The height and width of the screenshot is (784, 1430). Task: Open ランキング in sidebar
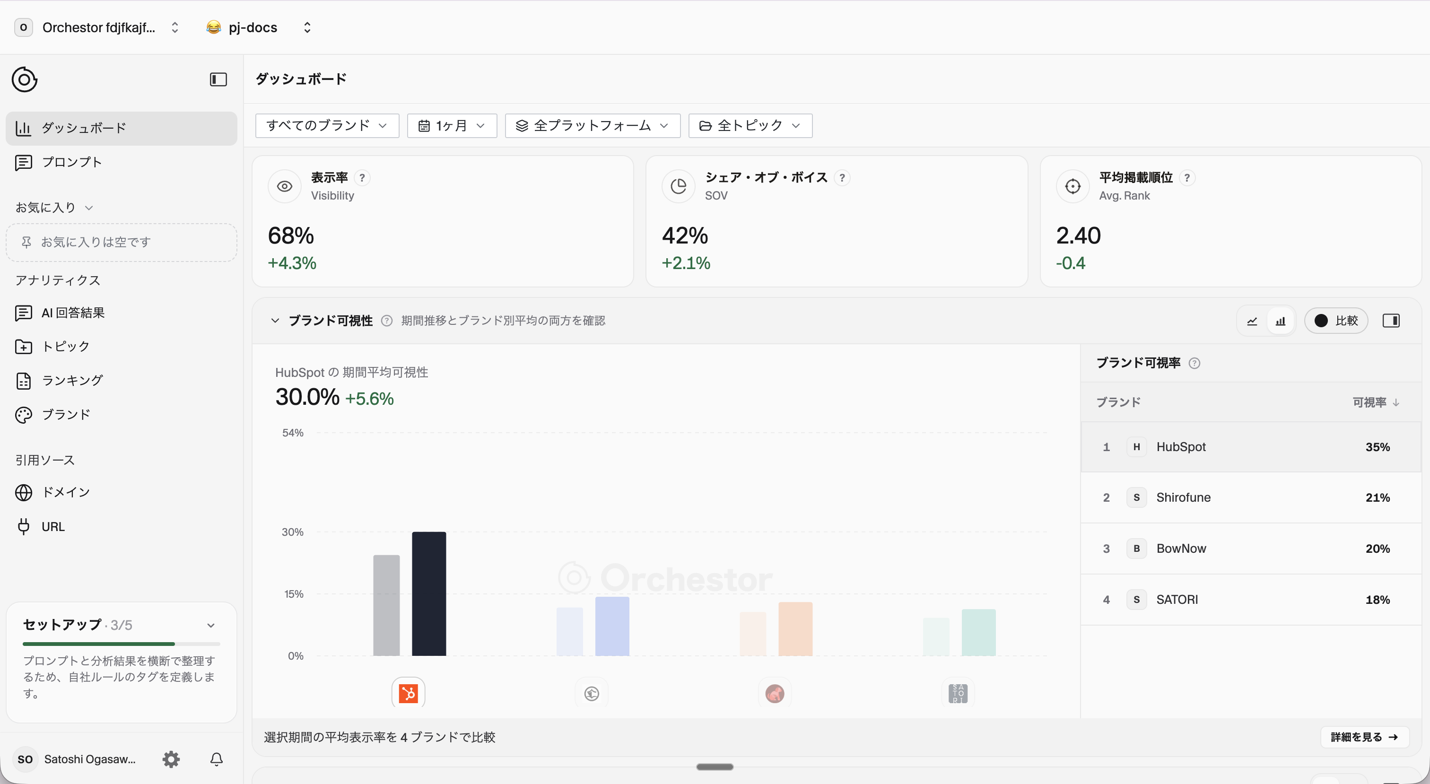[x=121, y=380]
